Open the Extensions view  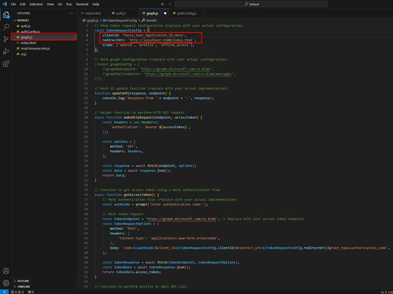[6, 63]
